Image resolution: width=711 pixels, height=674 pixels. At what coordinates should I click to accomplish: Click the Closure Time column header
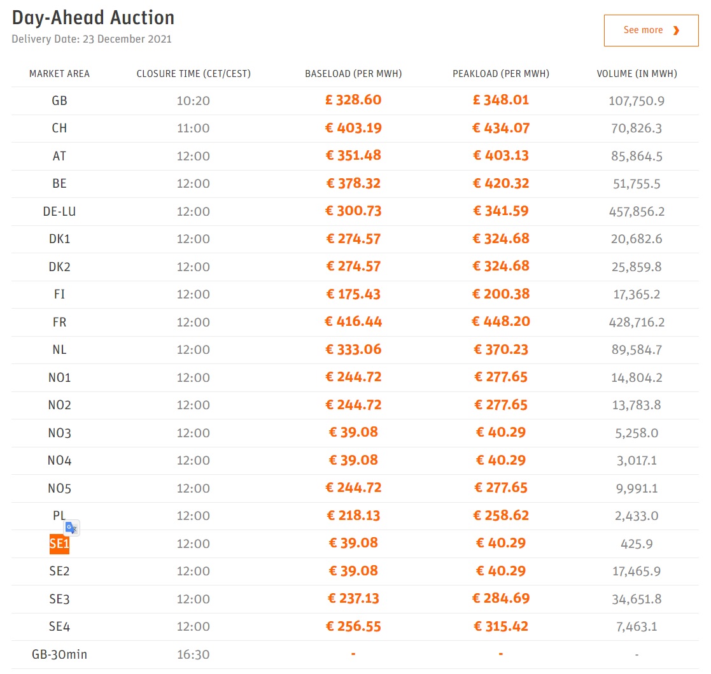pos(194,74)
